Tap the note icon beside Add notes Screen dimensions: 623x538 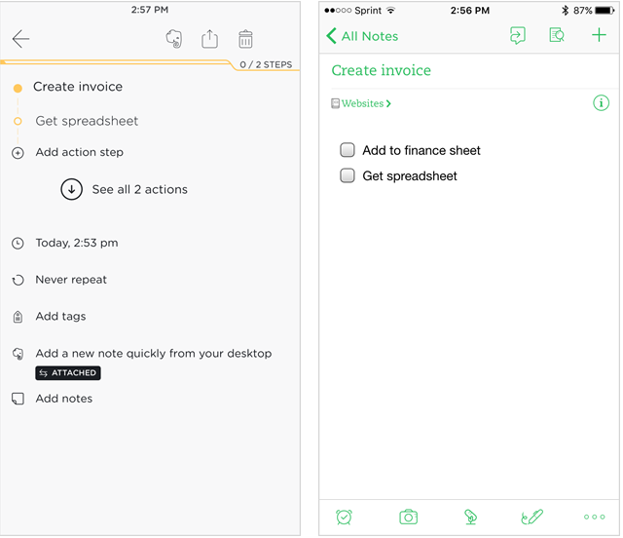(x=18, y=399)
